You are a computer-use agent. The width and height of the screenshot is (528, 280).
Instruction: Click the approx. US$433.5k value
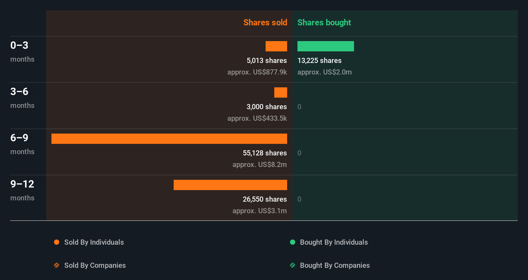pos(257,118)
